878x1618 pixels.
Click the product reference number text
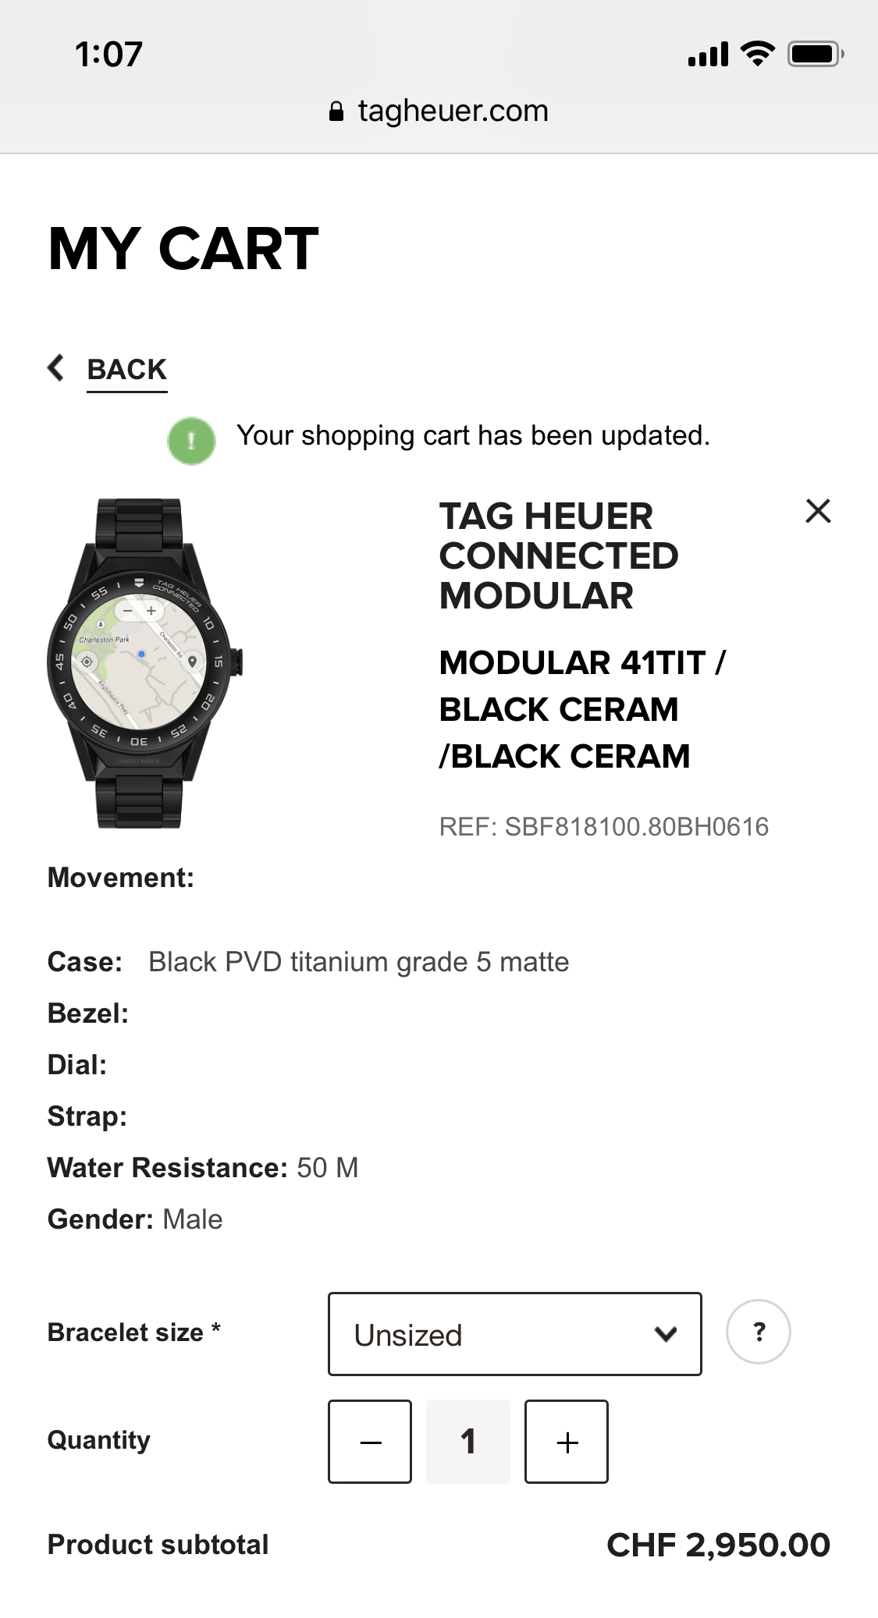click(x=603, y=827)
